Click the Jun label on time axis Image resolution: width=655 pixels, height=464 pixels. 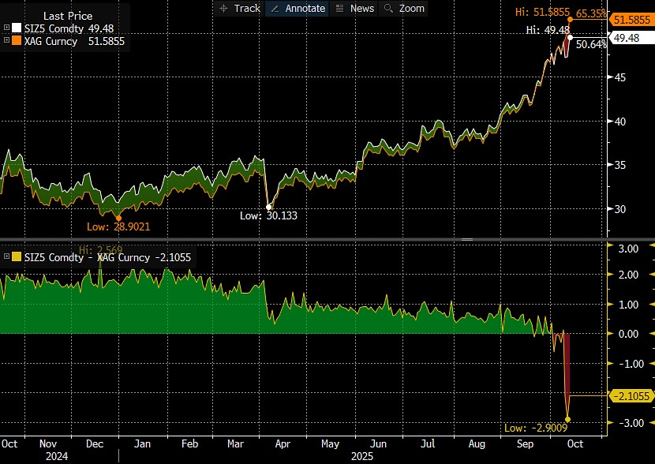click(x=379, y=443)
